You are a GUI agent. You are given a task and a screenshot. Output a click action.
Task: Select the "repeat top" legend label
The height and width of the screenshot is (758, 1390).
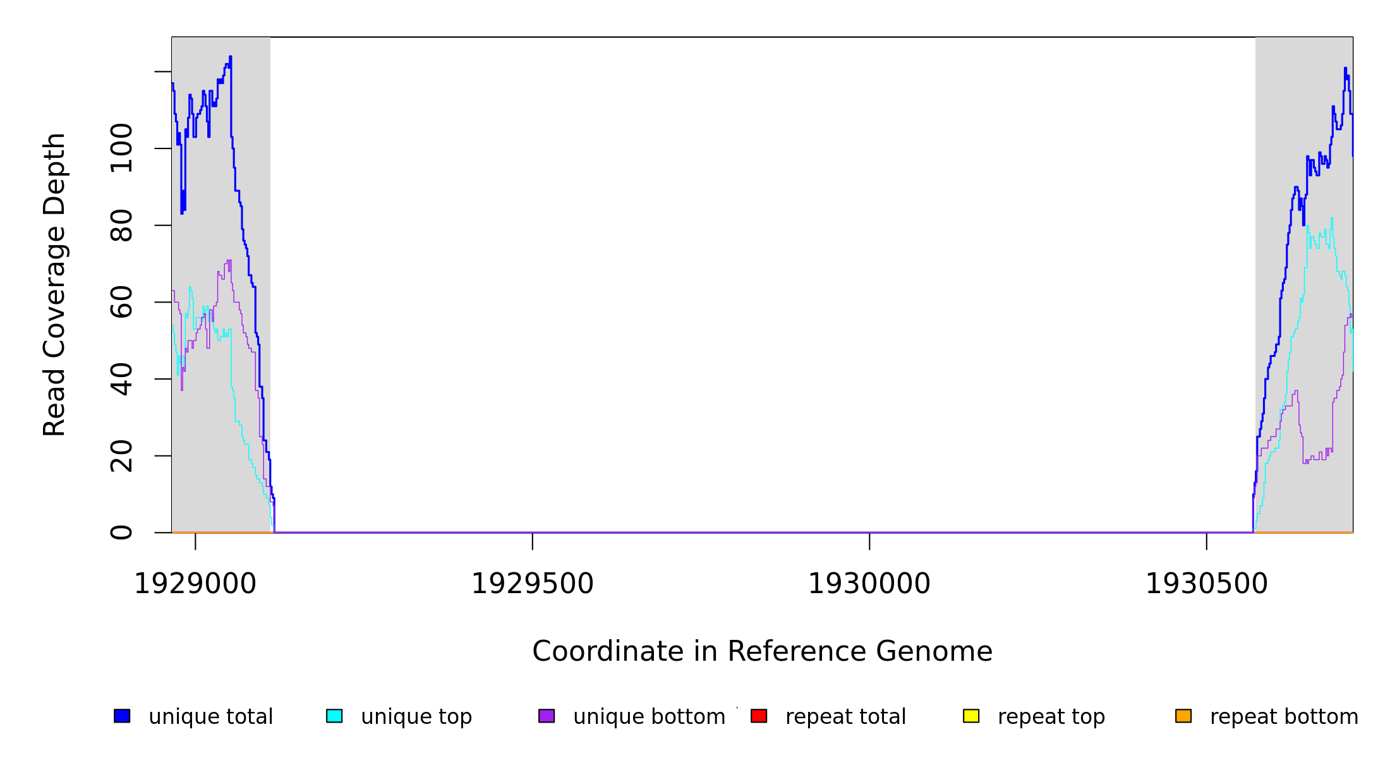1051,717
